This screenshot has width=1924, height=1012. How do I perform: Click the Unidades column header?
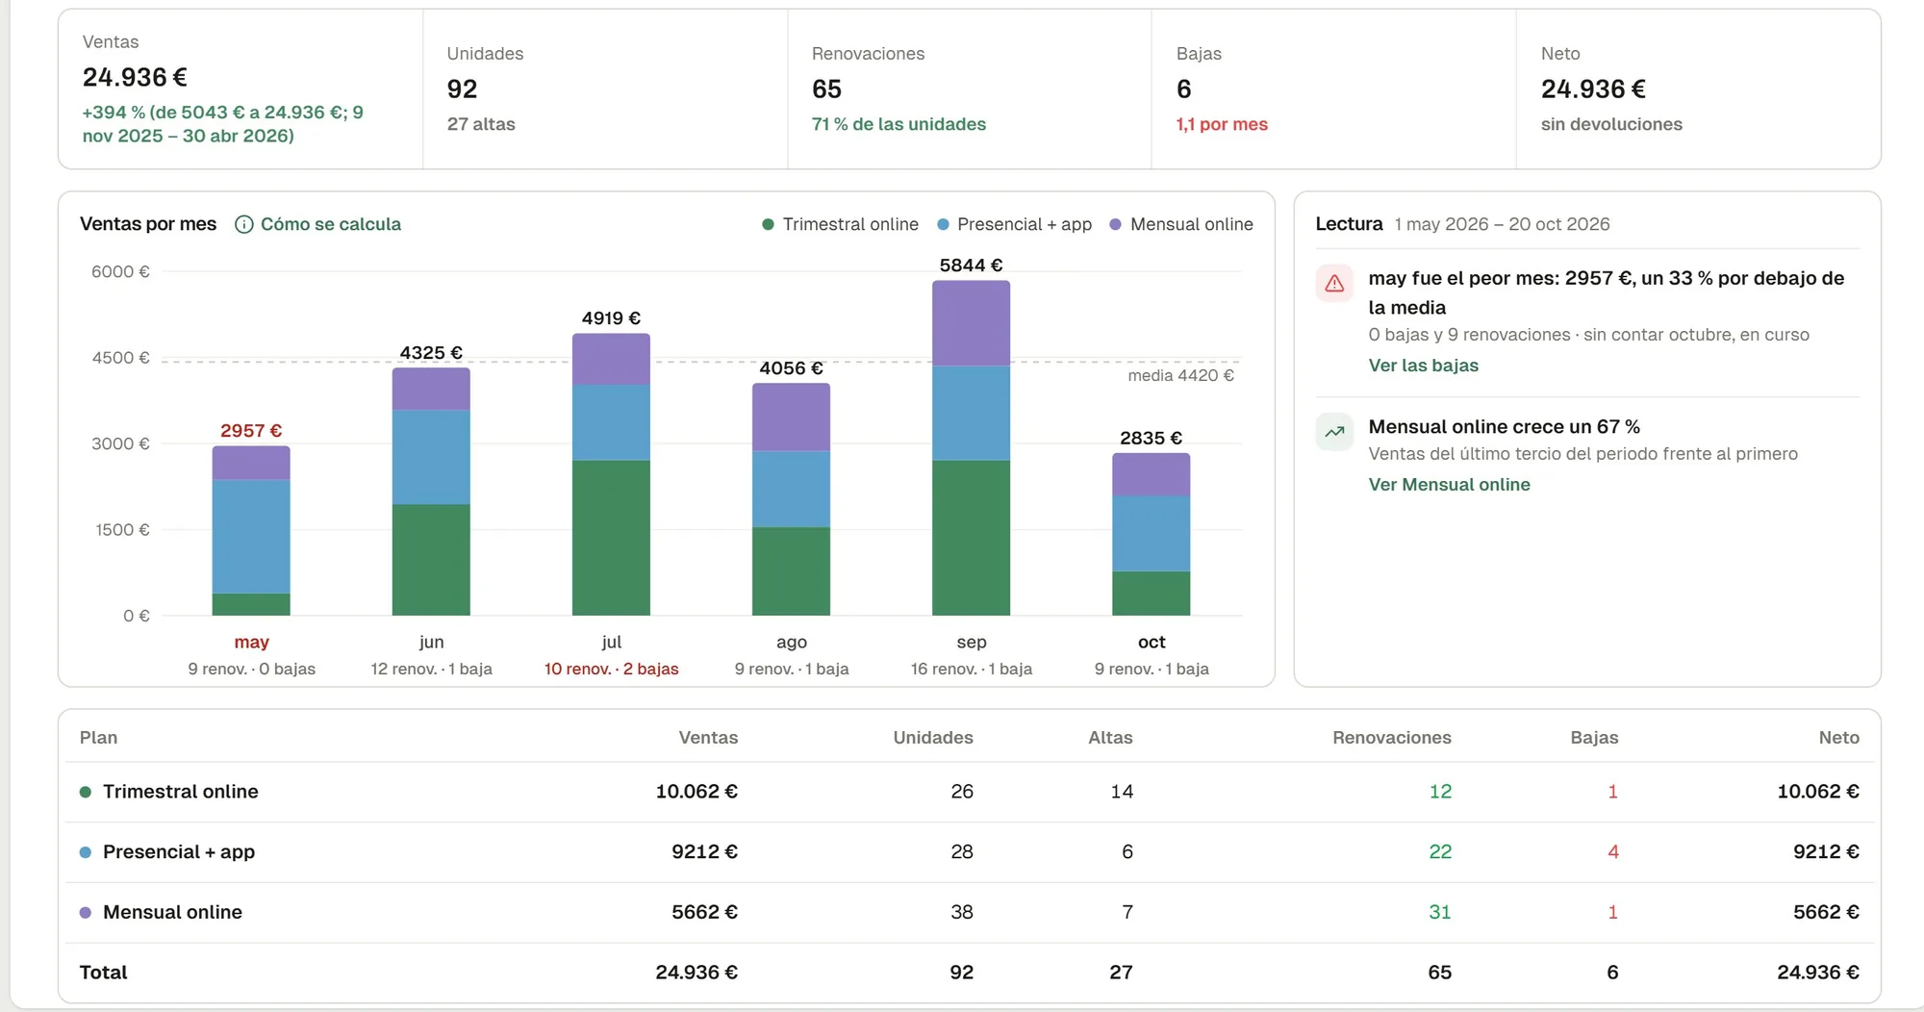(x=933, y=738)
